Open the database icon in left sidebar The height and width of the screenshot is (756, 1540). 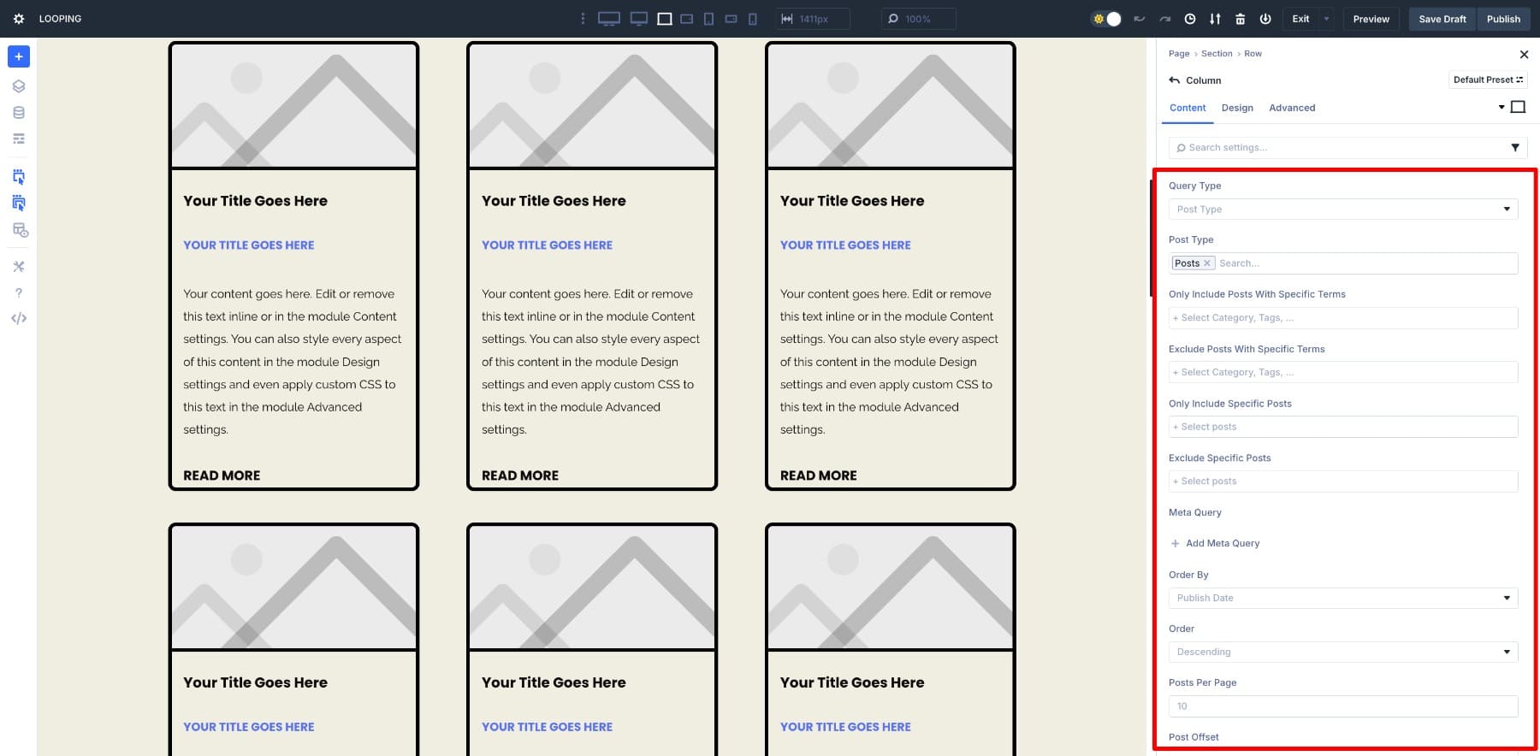point(19,113)
